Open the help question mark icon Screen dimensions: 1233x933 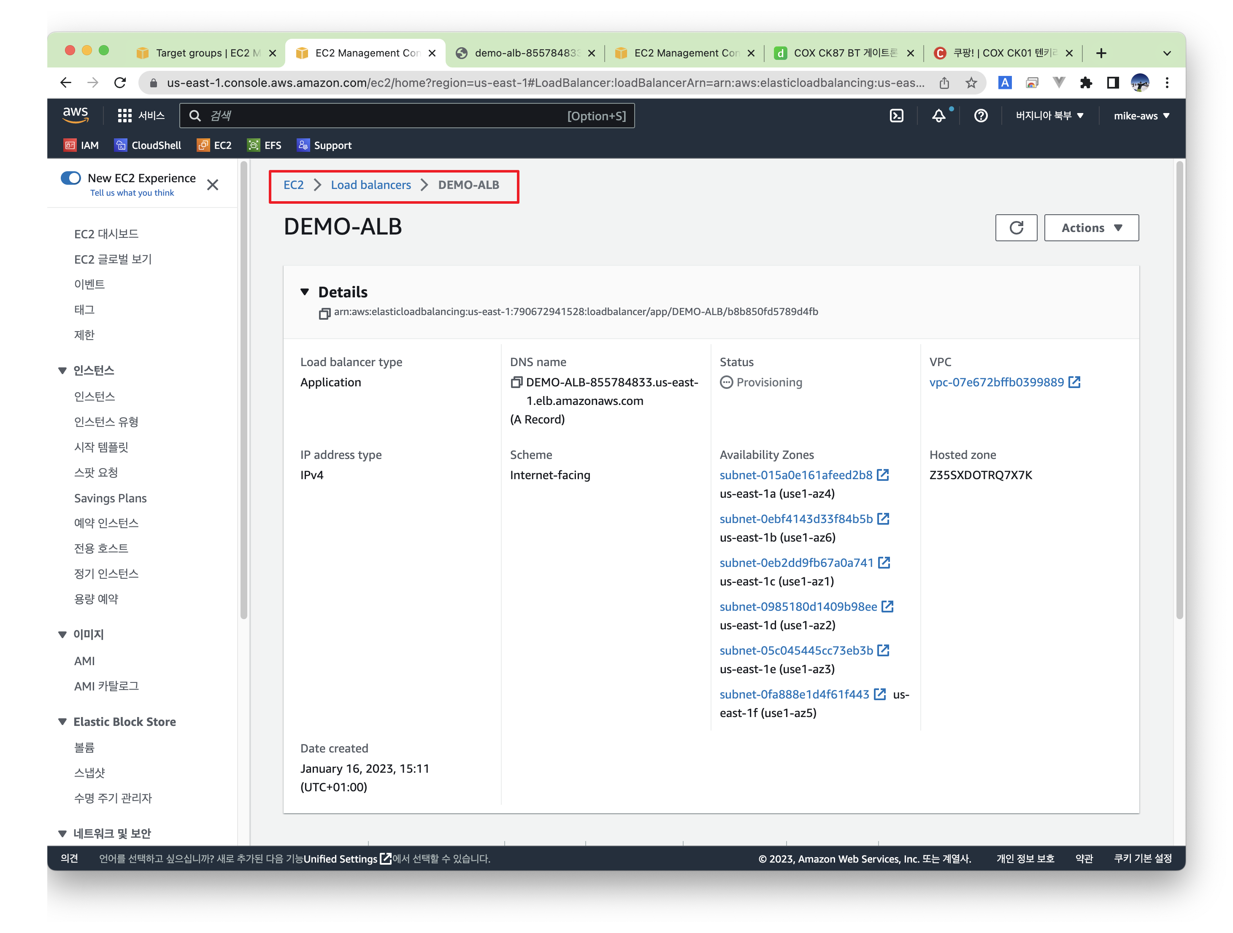(x=981, y=116)
